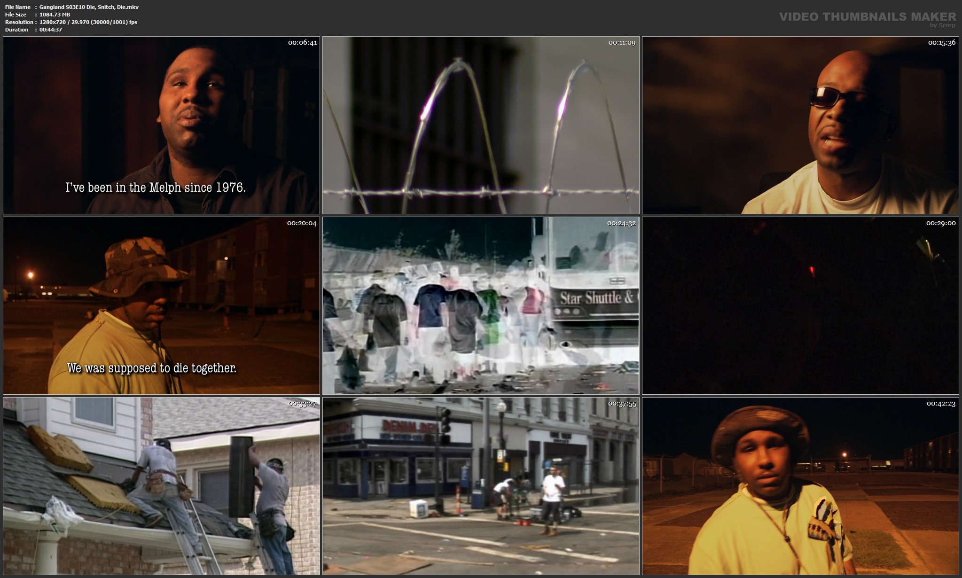Click the VIDEO THUMBNAILS MAKER watermark
962x578 pixels.
click(866, 16)
